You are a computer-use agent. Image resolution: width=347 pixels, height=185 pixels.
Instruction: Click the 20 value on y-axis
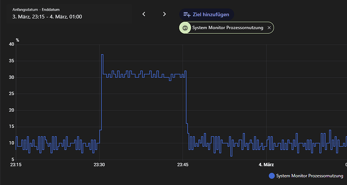coord(12,110)
